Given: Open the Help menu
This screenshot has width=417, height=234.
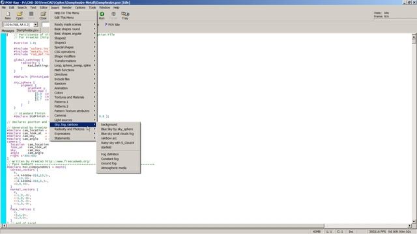Looking at the screenshot, I should [x=116, y=8].
